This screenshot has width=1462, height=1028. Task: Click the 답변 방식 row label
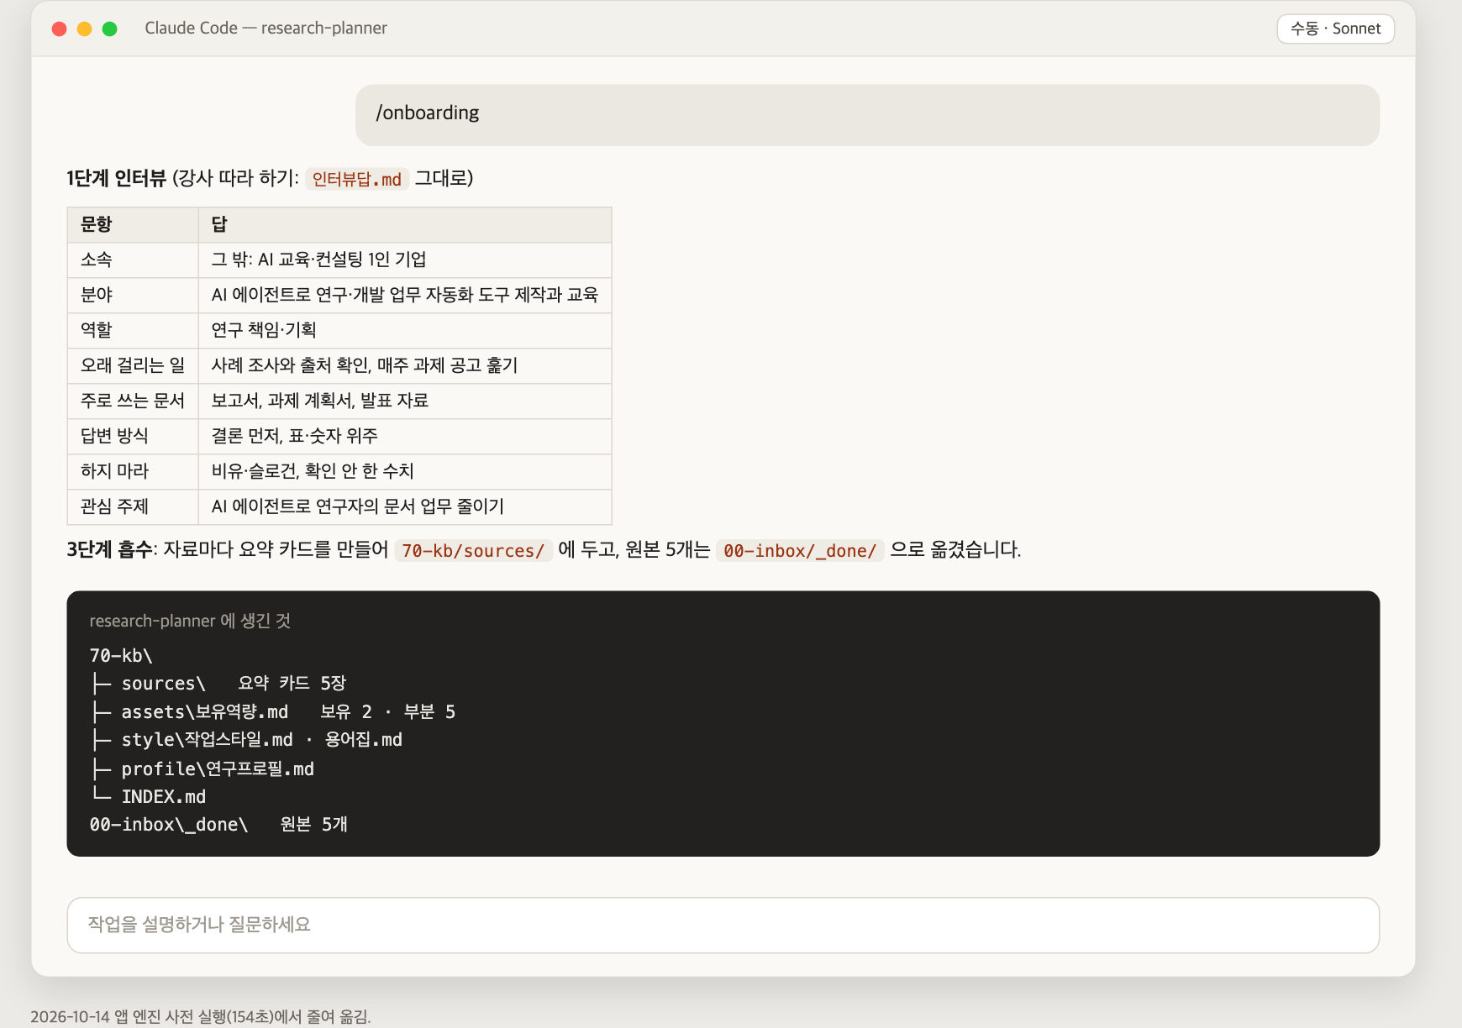point(133,436)
